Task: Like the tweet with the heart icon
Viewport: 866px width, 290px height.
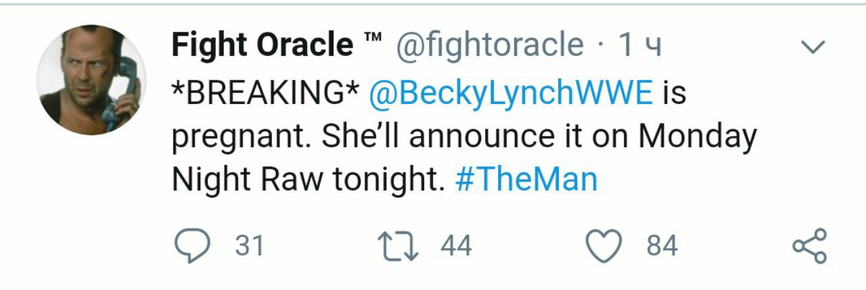Action: [x=603, y=245]
